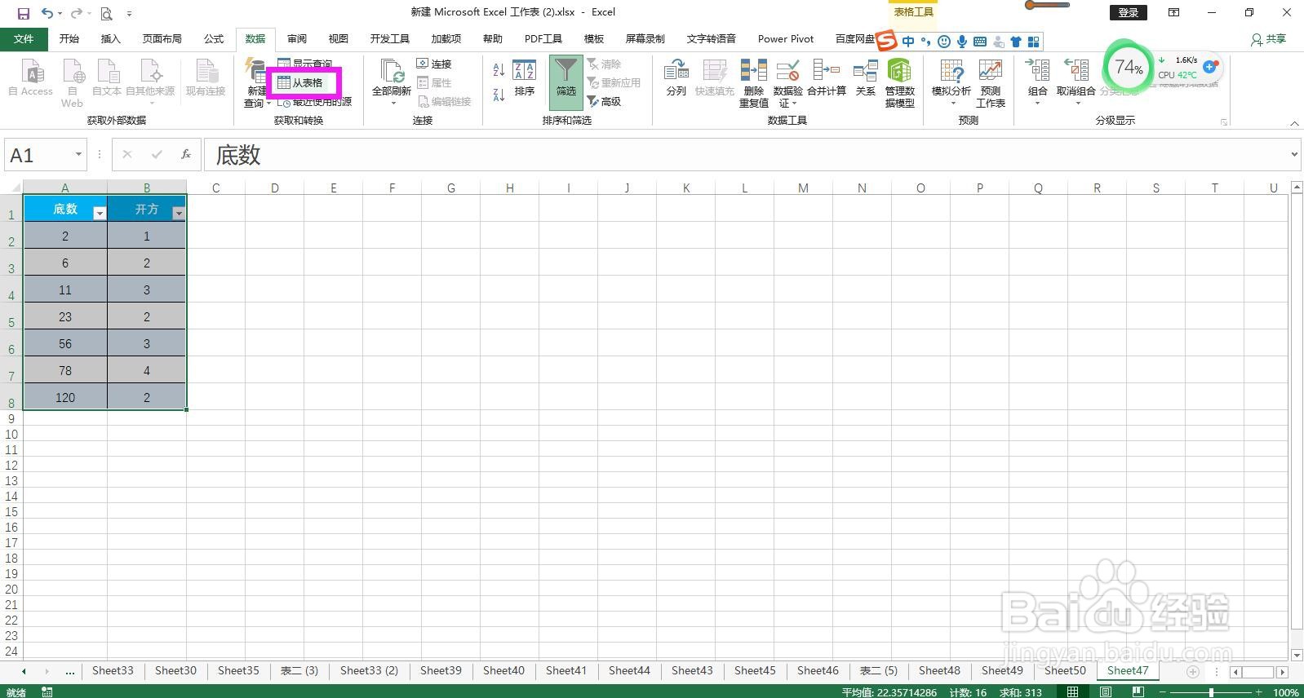The width and height of the screenshot is (1304, 698).
Task: Sort ascending A to Z icon
Action: tap(499, 70)
